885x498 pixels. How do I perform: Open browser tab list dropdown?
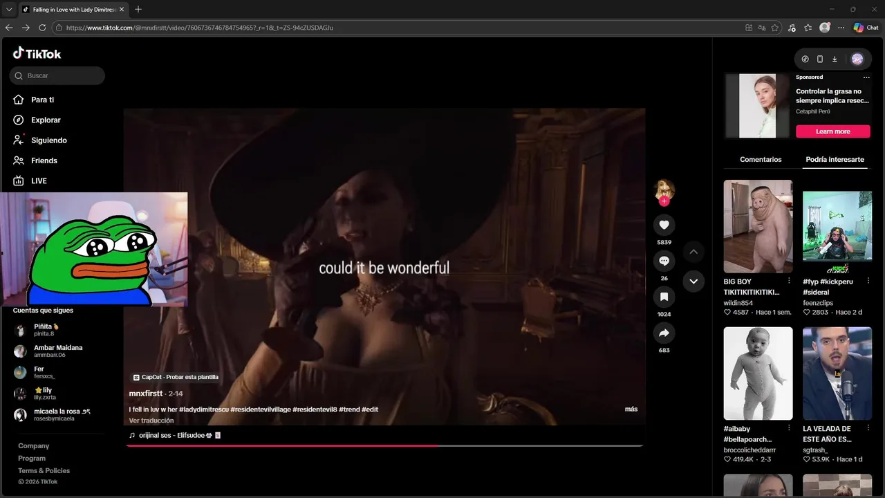pyautogui.click(x=9, y=9)
